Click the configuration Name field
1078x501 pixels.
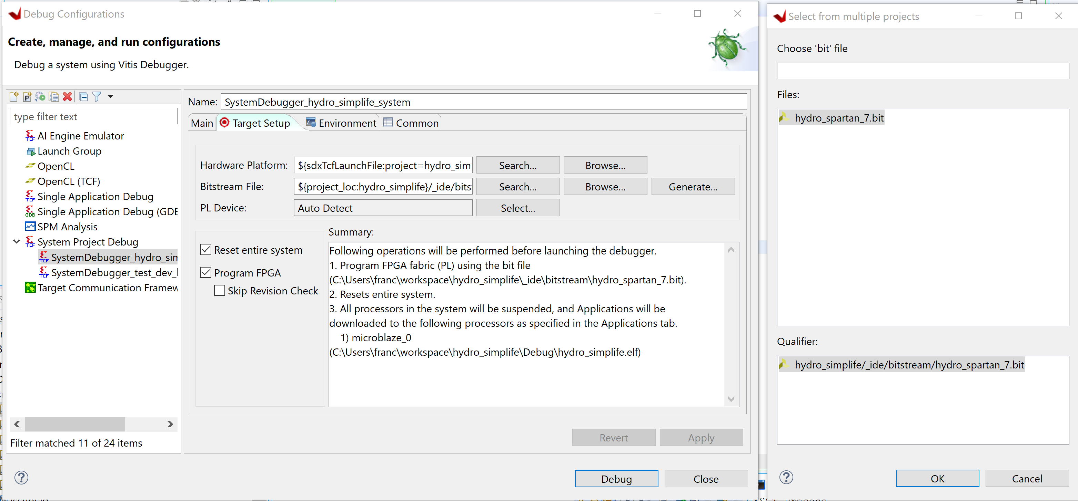point(484,102)
